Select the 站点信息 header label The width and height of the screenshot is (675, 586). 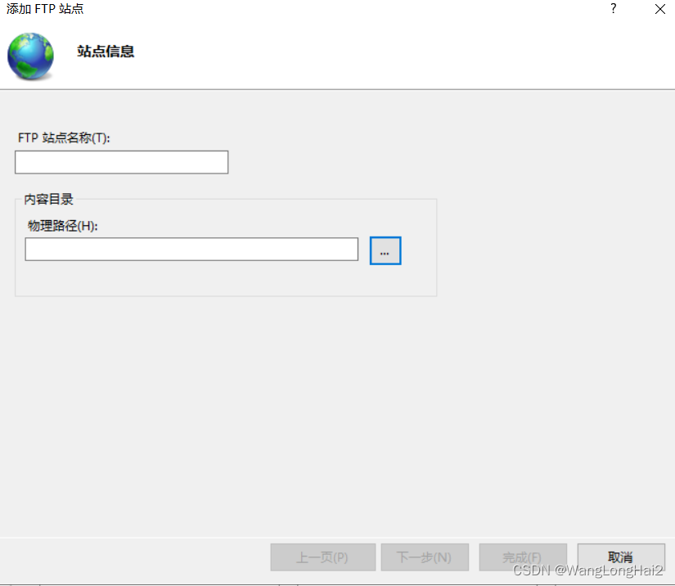(105, 51)
